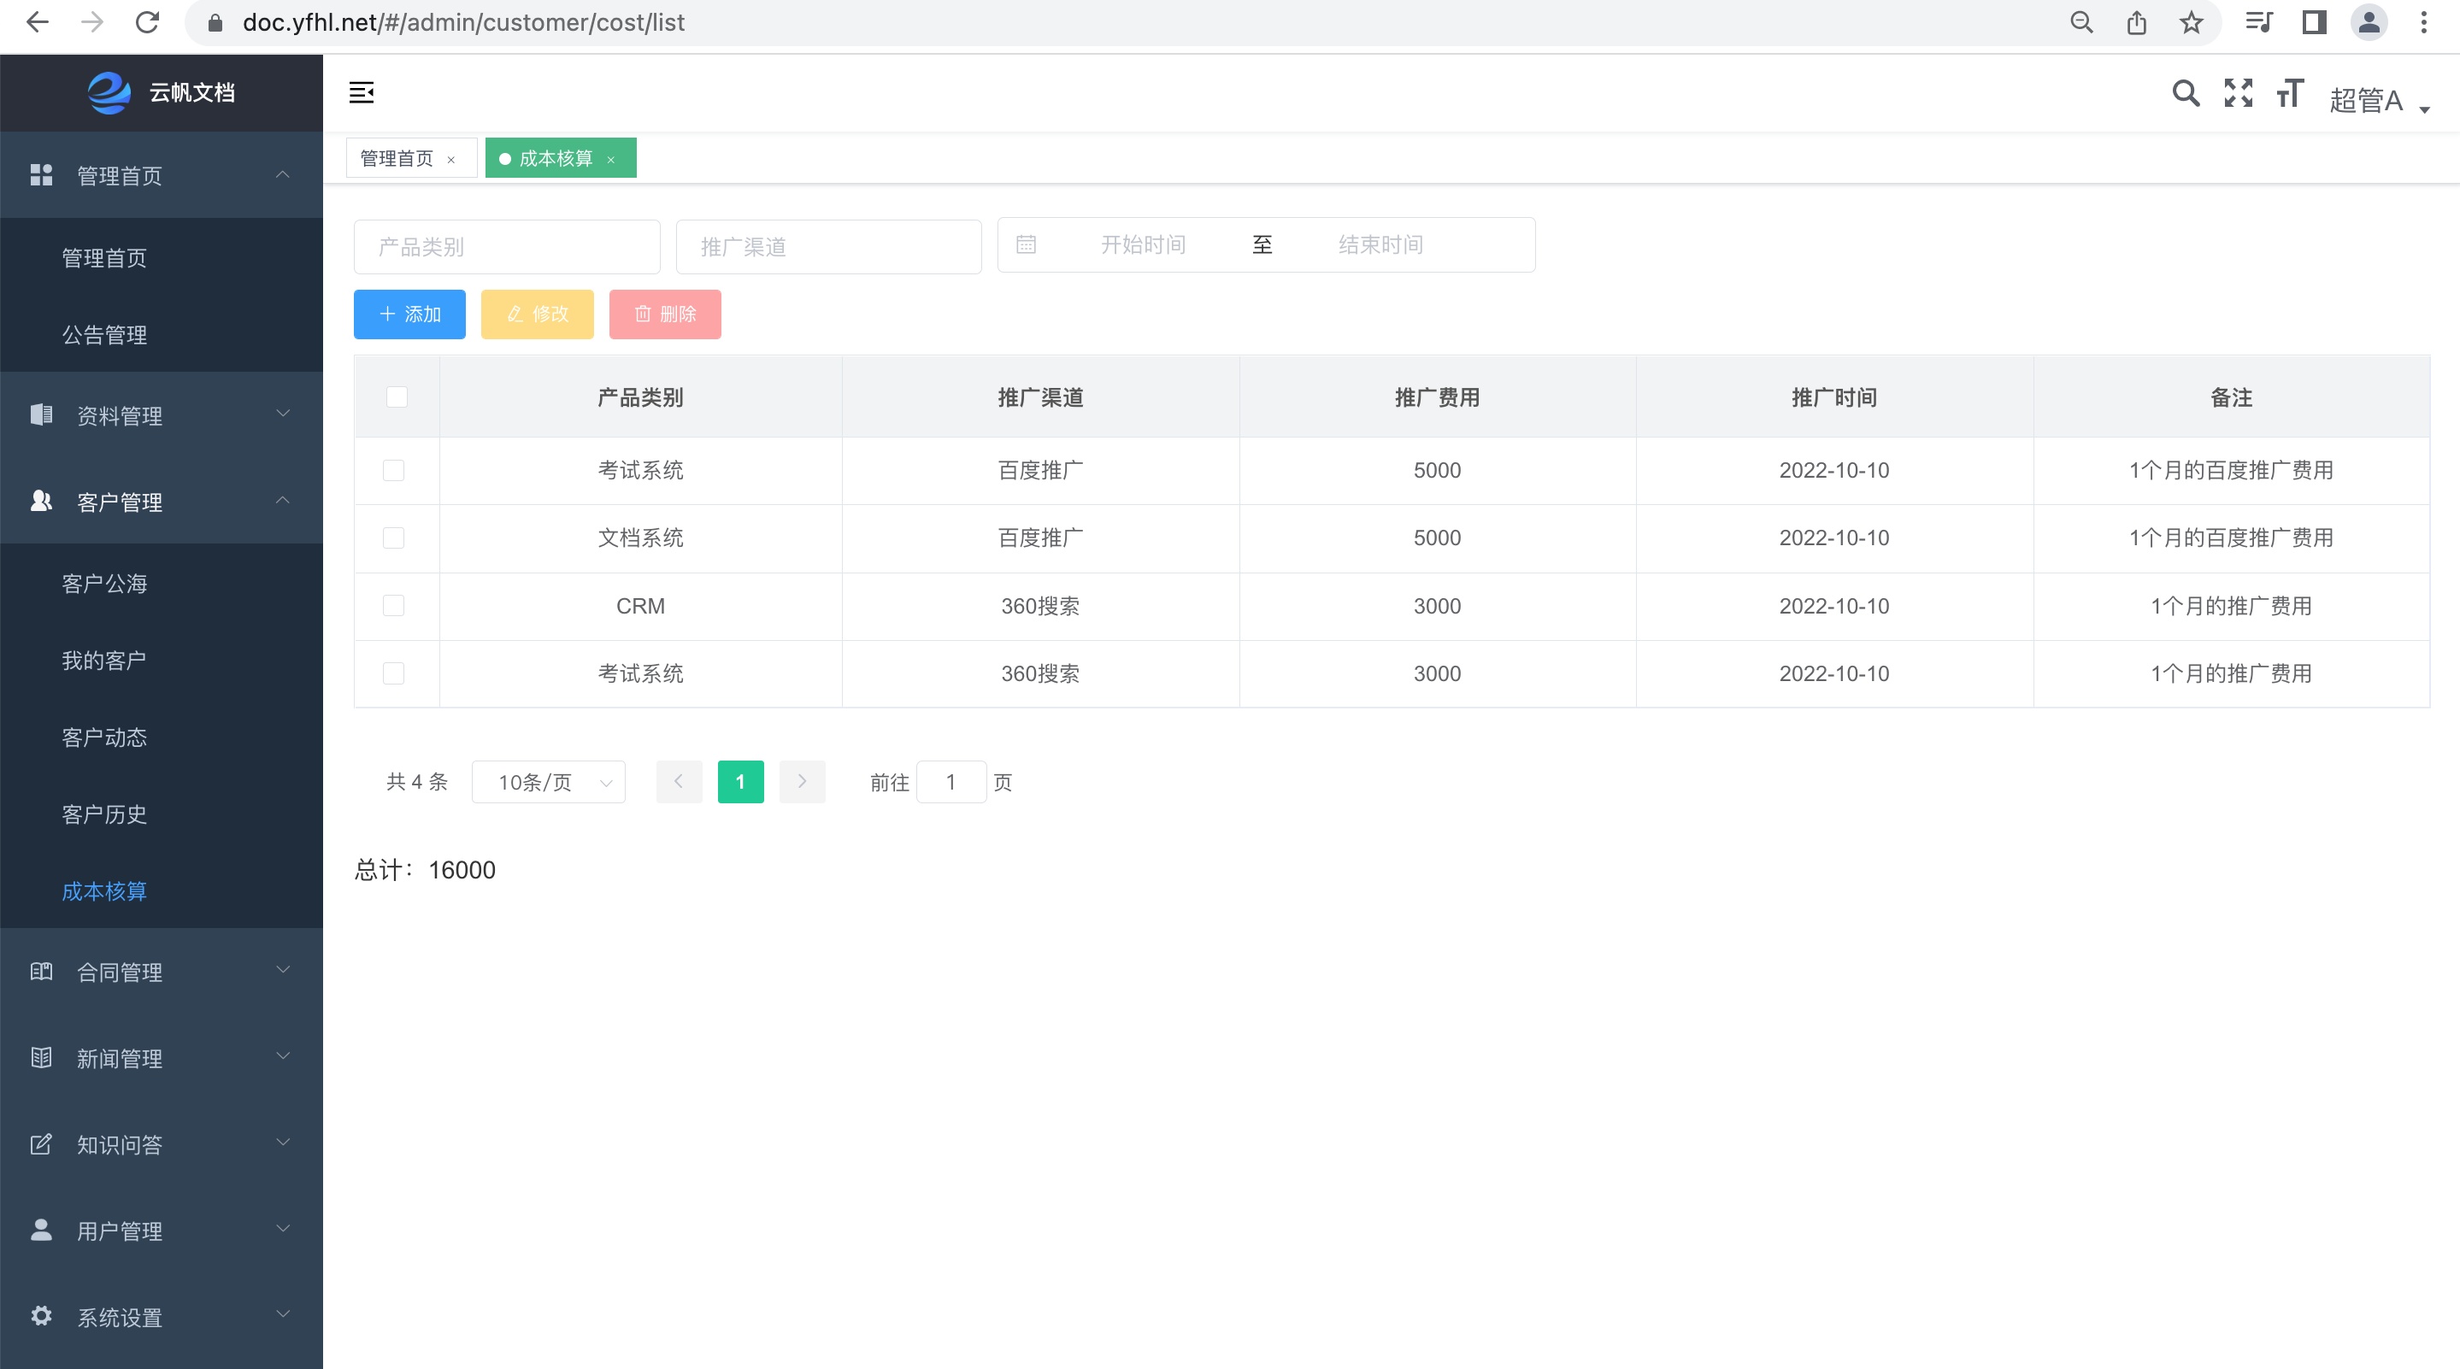Open the font size icon

[x=2289, y=92]
